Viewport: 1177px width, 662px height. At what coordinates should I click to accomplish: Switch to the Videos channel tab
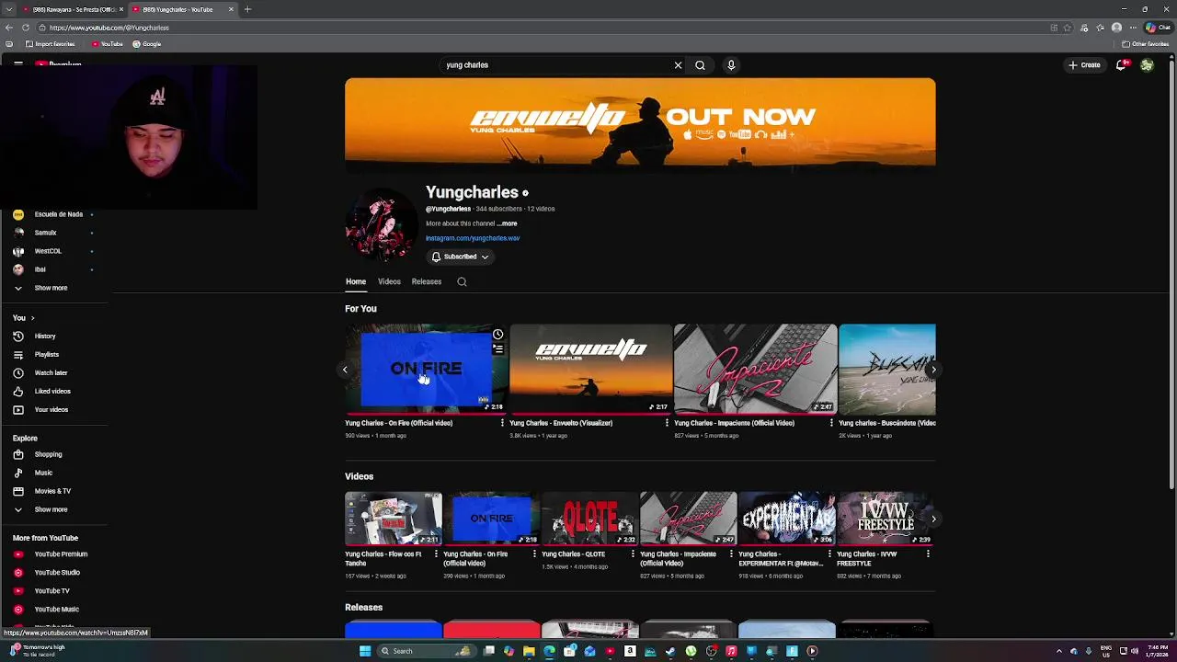(x=389, y=282)
